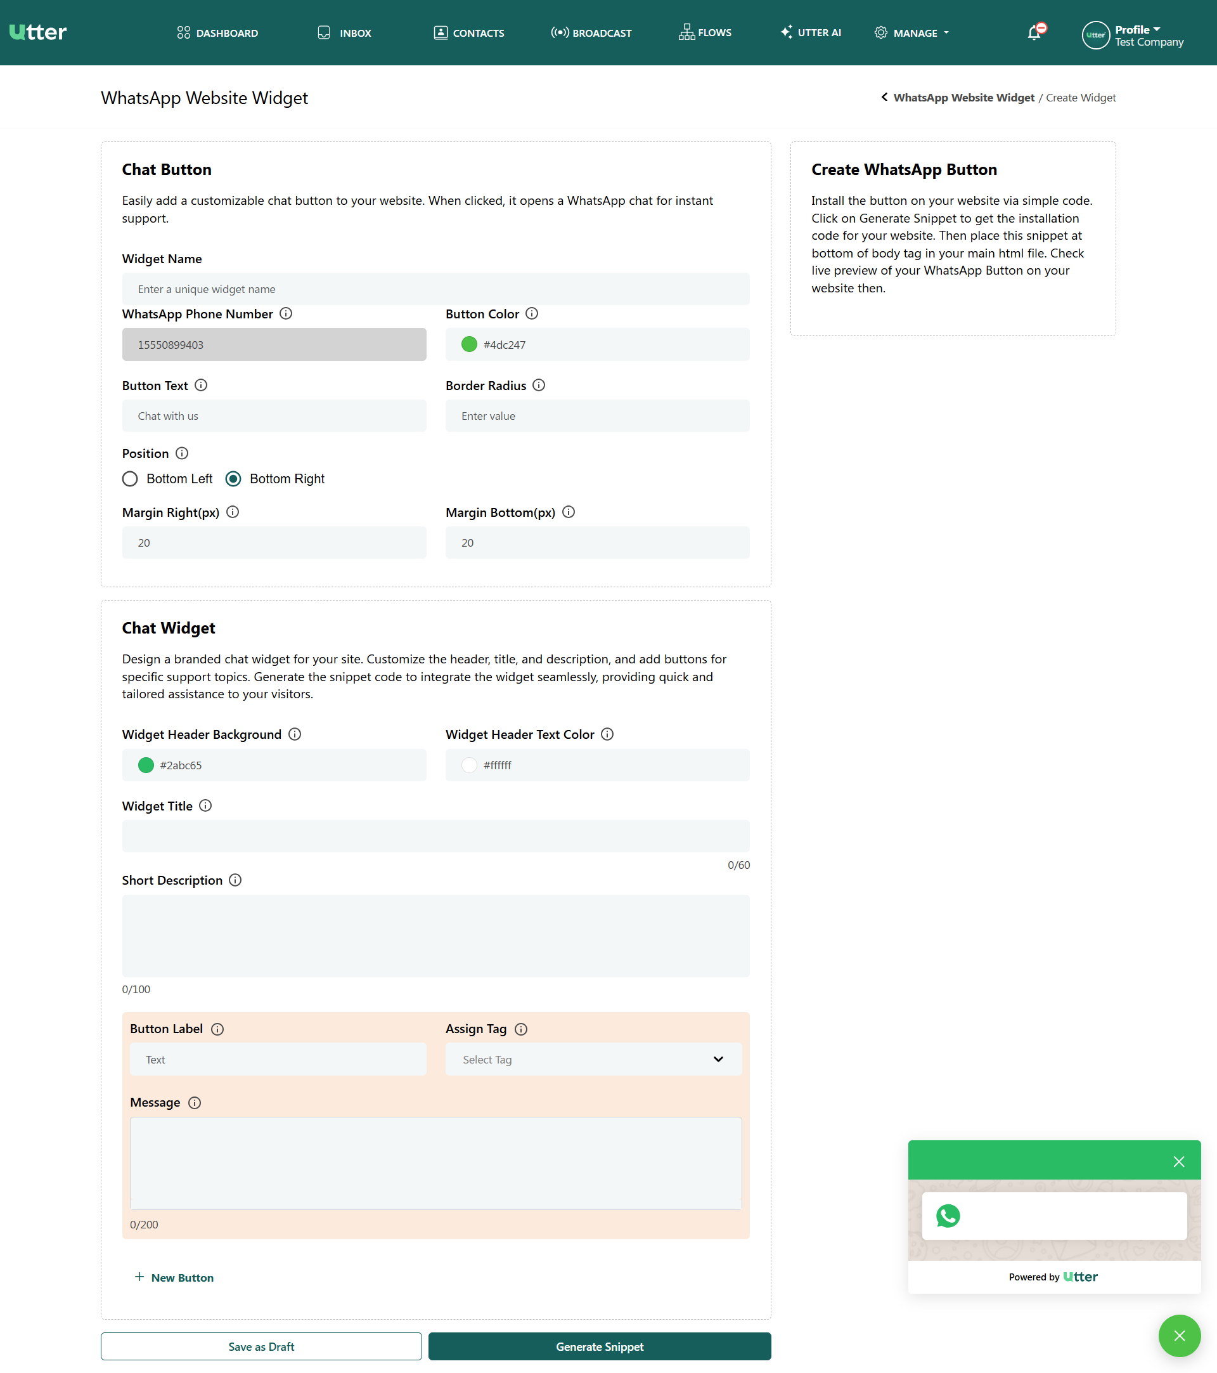Expand the Profile dropdown

[1137, 30]
